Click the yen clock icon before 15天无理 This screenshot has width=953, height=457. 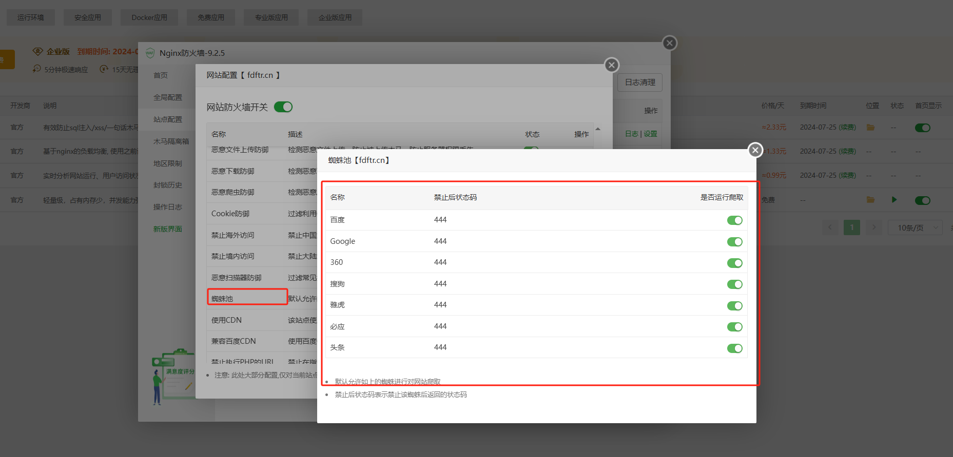(x=104, y=69)
